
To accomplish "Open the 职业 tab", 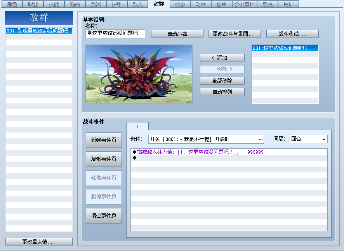I will [33, 4].
